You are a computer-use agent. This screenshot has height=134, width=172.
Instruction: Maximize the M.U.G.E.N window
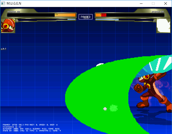pyautogui.click(x=153, y=3)
